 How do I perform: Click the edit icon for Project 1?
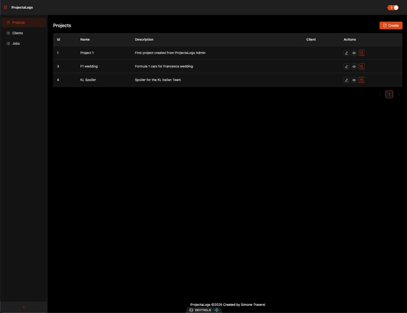tap(347, 53)
